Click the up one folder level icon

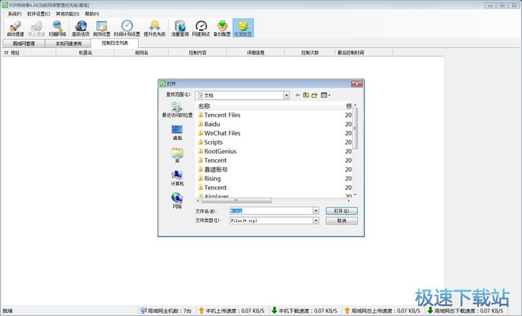point(306,95)
